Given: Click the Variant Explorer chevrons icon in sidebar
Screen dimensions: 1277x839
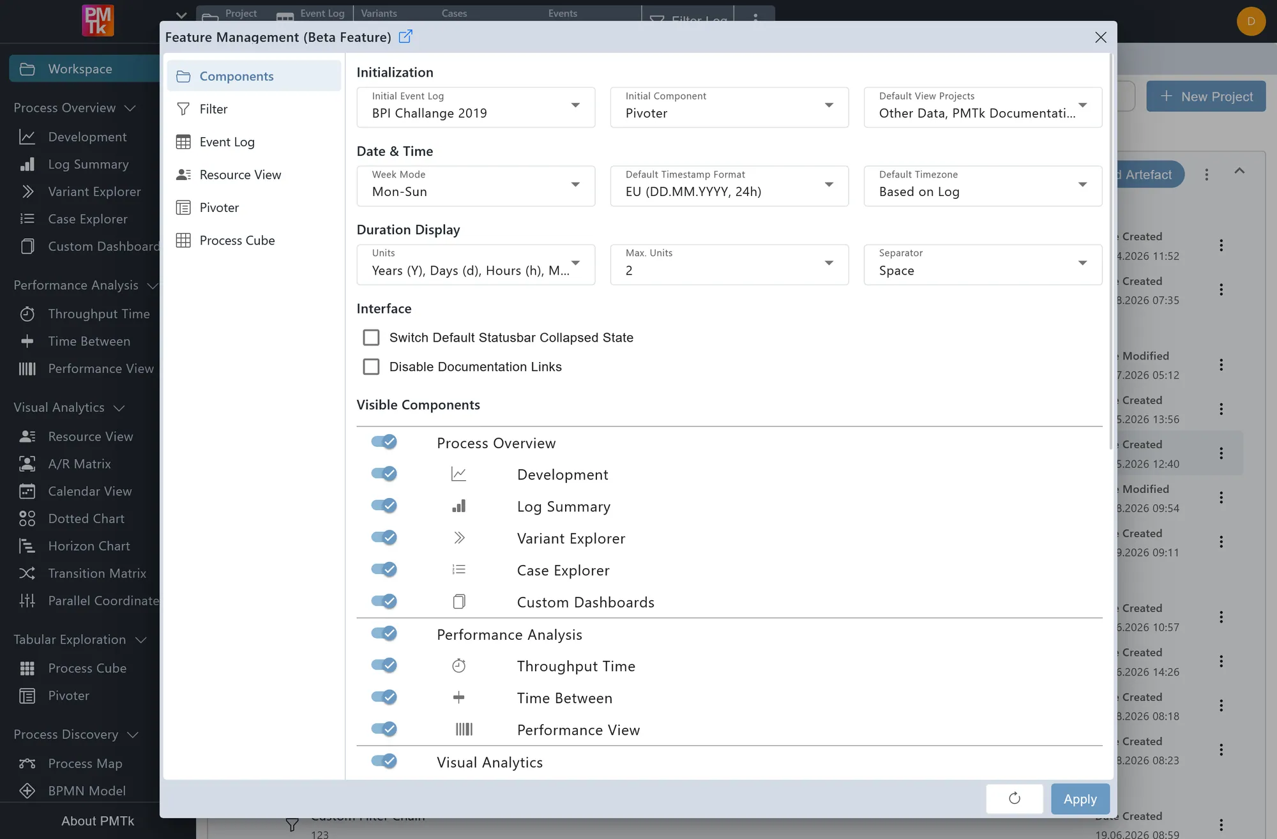Looking at the screenshot, I should point(27,192).
